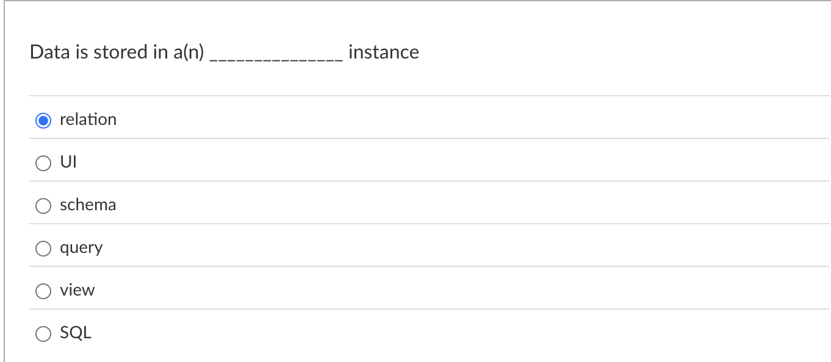Select the relation radio button

coord(43,120)
